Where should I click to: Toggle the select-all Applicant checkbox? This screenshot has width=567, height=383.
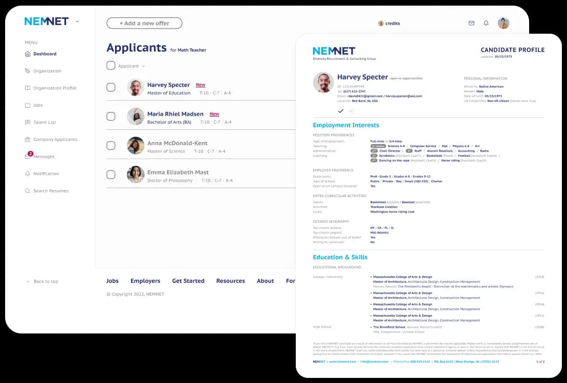coord(111,65)
